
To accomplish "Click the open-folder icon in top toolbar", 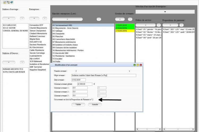I will coord(5,2).
